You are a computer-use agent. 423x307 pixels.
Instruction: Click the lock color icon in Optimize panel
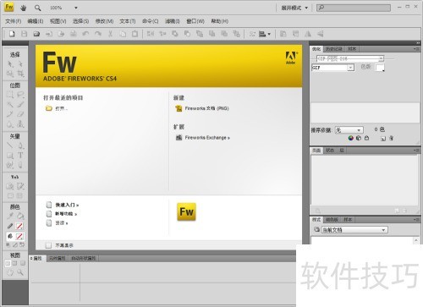(366, 138)
